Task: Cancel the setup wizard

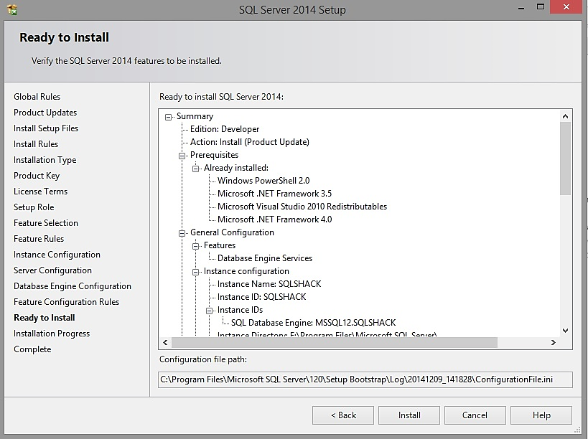Action: (x=475, y=415)
